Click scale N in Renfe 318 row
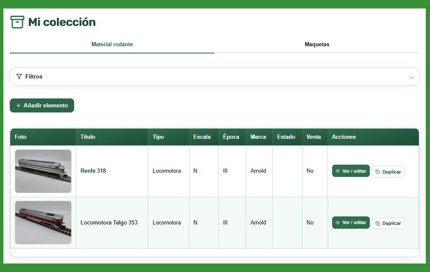The height and width of the screenshot is (272, 430). coord(195,171)
